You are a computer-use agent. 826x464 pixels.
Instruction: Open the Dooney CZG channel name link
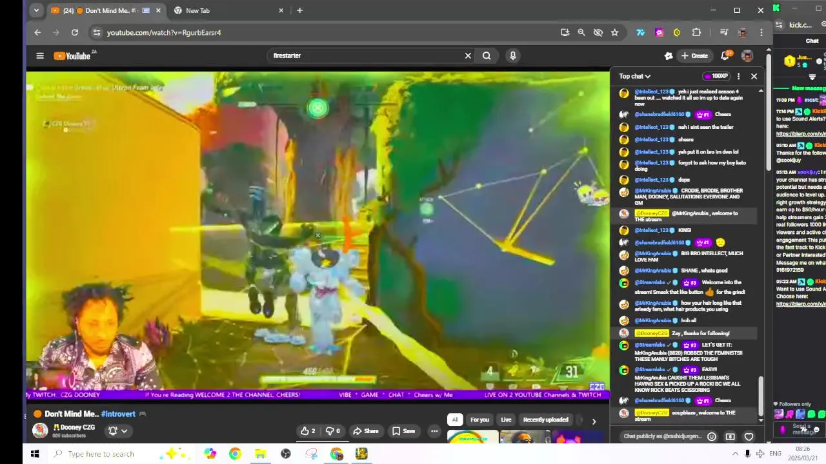(x=74, y=427)
